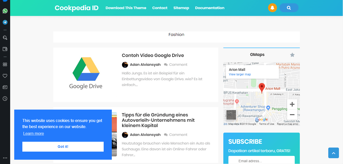Open the wallet icon in the sidebar
This screenshot has height=164, width=343.
[x=5, y=49]
